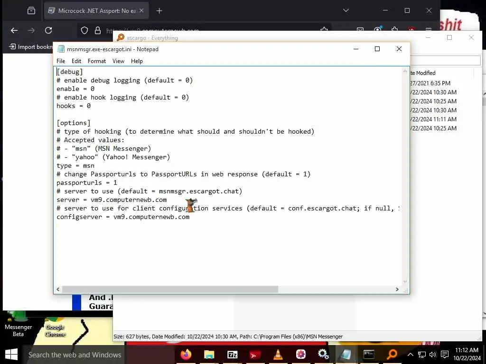Click Import bookmarks in Firefox toolbar
This screenshot has height=364, width=486.
(x=31, y=47)
